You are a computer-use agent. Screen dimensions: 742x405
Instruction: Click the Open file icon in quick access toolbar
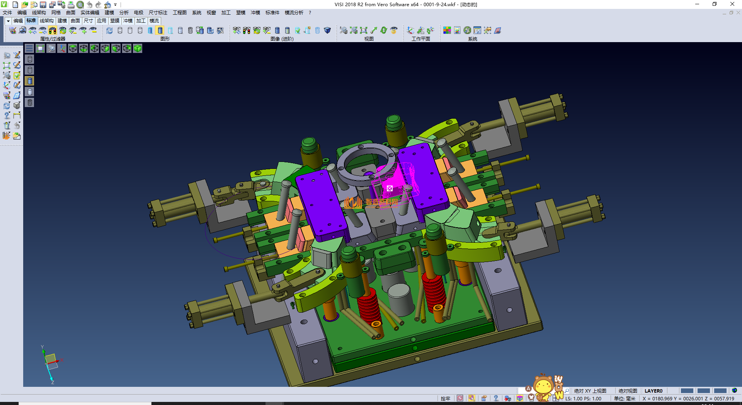tap(24, 5)
